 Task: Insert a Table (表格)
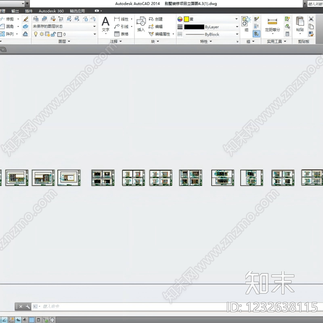(x=122, y=34)
